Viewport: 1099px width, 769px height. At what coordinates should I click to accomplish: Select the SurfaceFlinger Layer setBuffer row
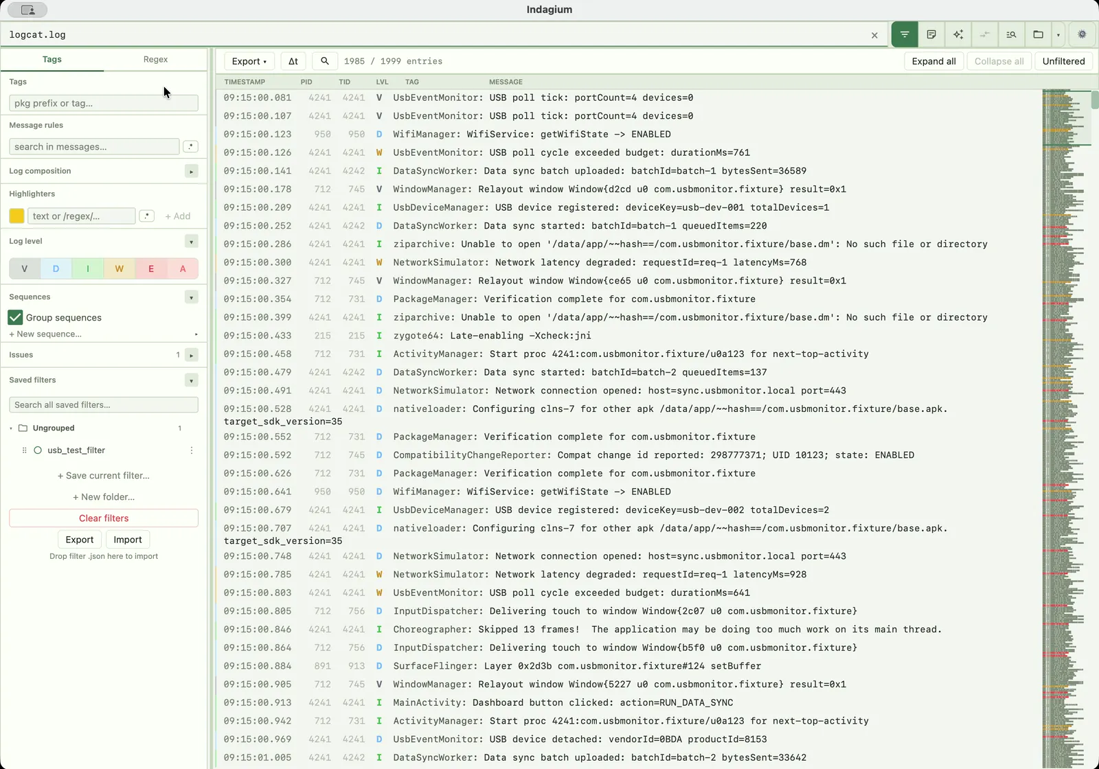click(x=629, y=666)
